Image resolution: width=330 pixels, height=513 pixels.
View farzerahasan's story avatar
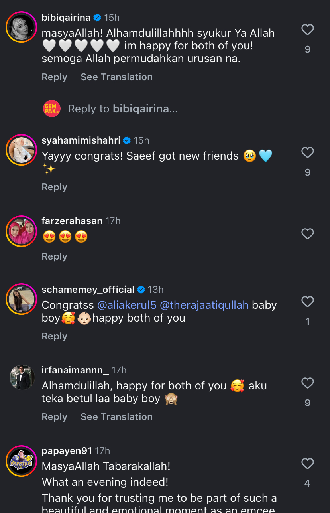coord(22,231)
